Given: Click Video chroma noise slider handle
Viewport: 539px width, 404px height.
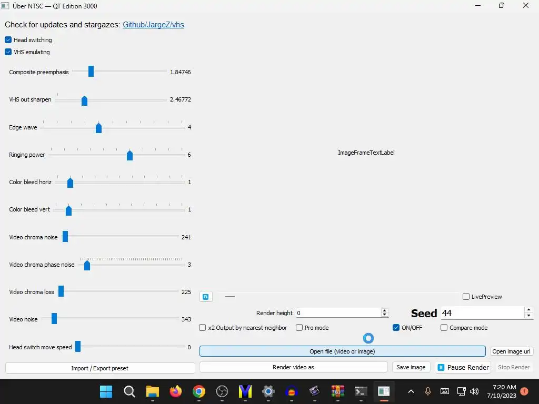Looking at the screenshot, I should 65,236.
